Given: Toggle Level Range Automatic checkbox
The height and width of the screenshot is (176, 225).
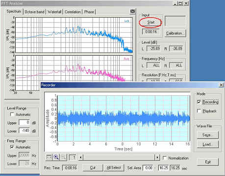Looking at the screenshot, I should pyautogui.click(x=12, y=114).
